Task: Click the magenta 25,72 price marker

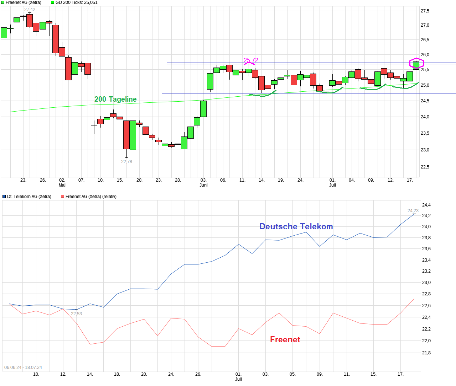Action: [251, 60]
